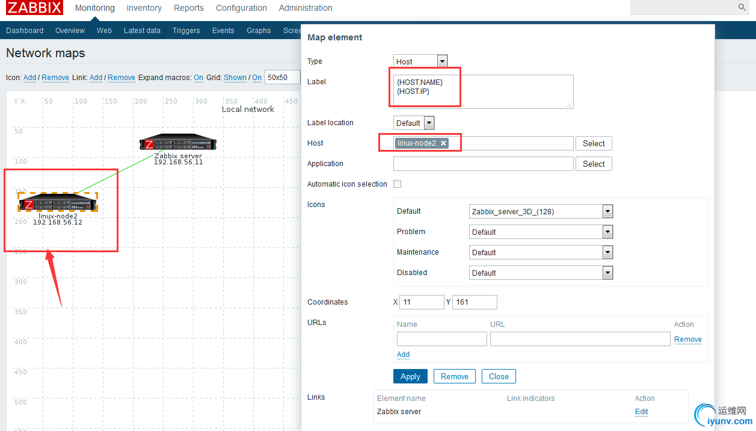Image resolution: width=756 pixels, height=431 pixels.
Task: Open the Maintenance icon dropdown
Action: (541, 252)
